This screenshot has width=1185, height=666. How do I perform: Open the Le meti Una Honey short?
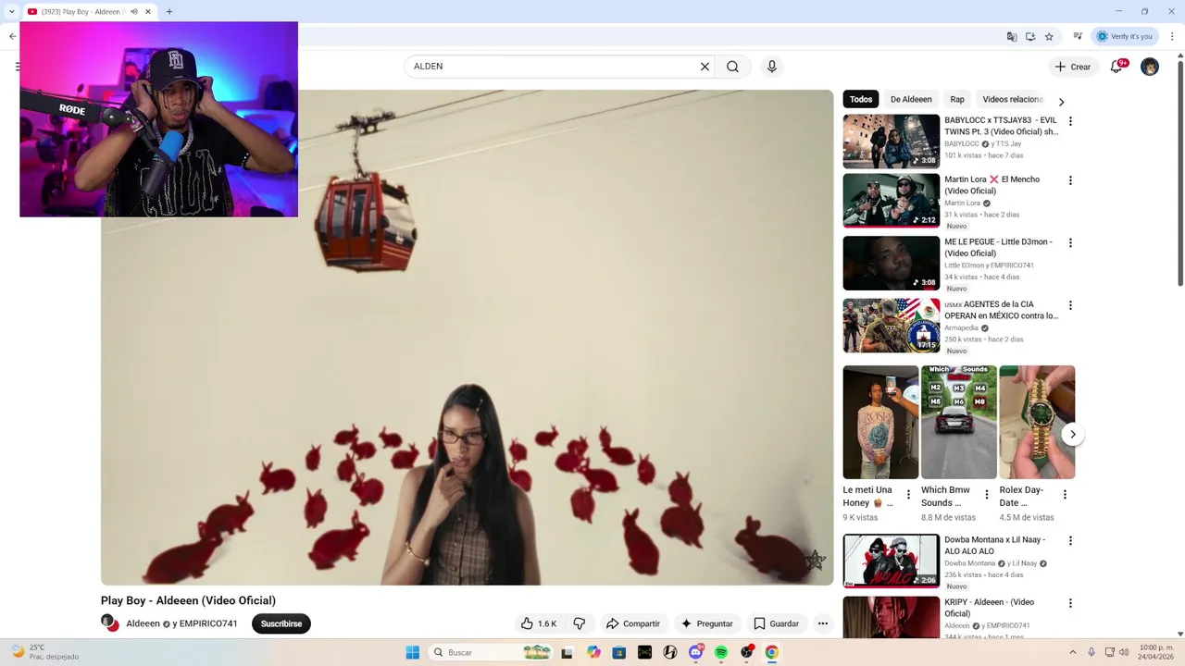point(880,422)
